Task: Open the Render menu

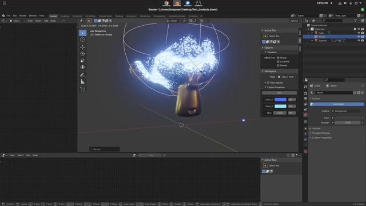Action: [23, 15]
